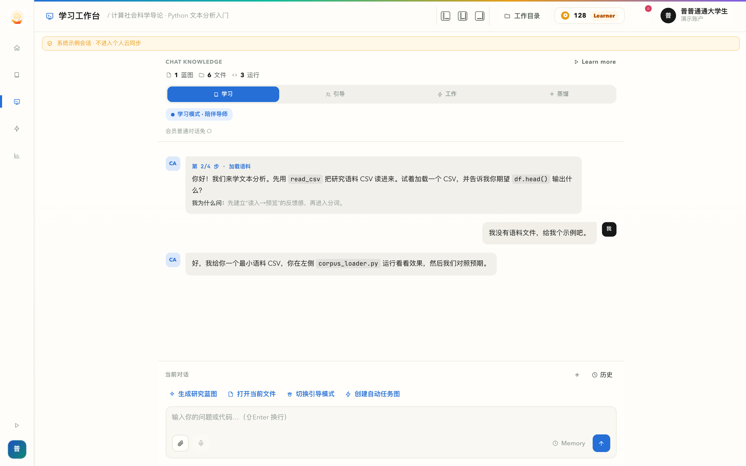
Task: Click the info circle beside 会员普通对话免
Action: [x=209, y=131]
